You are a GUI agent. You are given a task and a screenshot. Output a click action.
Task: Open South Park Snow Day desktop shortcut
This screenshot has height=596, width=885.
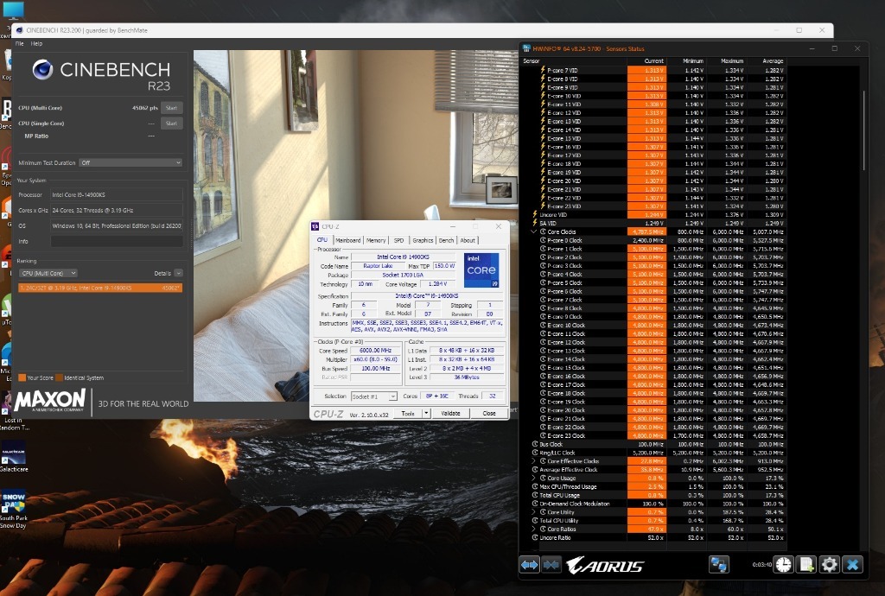coord(14,509)
